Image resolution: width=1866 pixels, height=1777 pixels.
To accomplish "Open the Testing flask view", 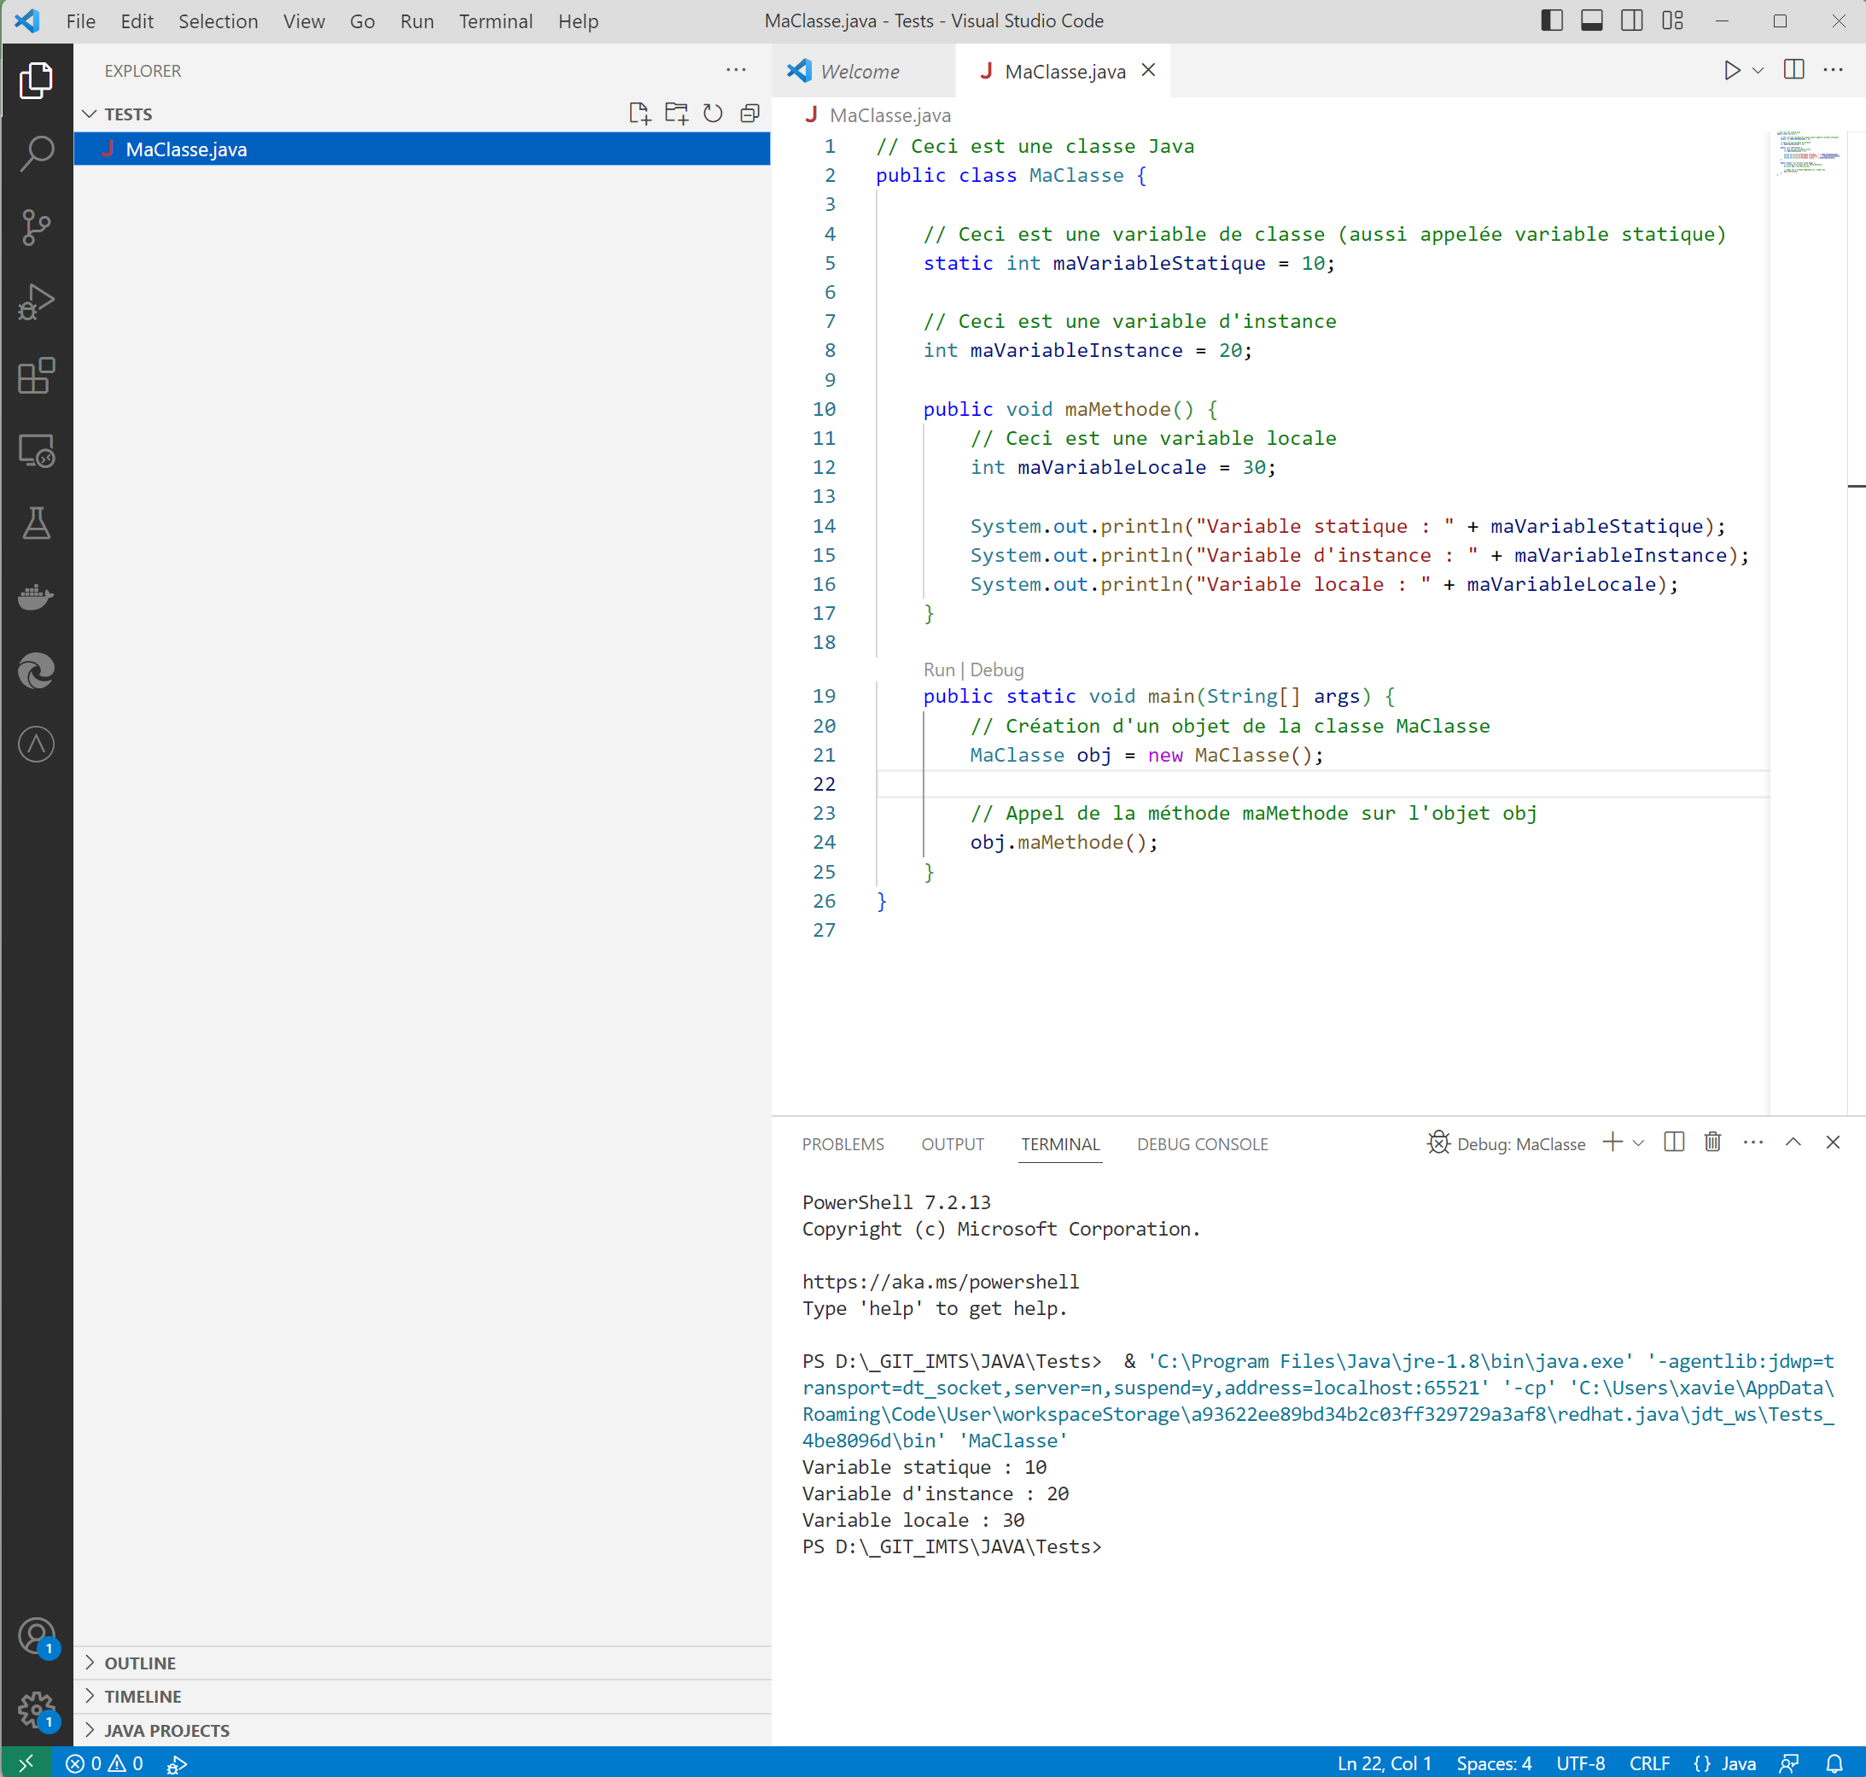I will [36, 523].
